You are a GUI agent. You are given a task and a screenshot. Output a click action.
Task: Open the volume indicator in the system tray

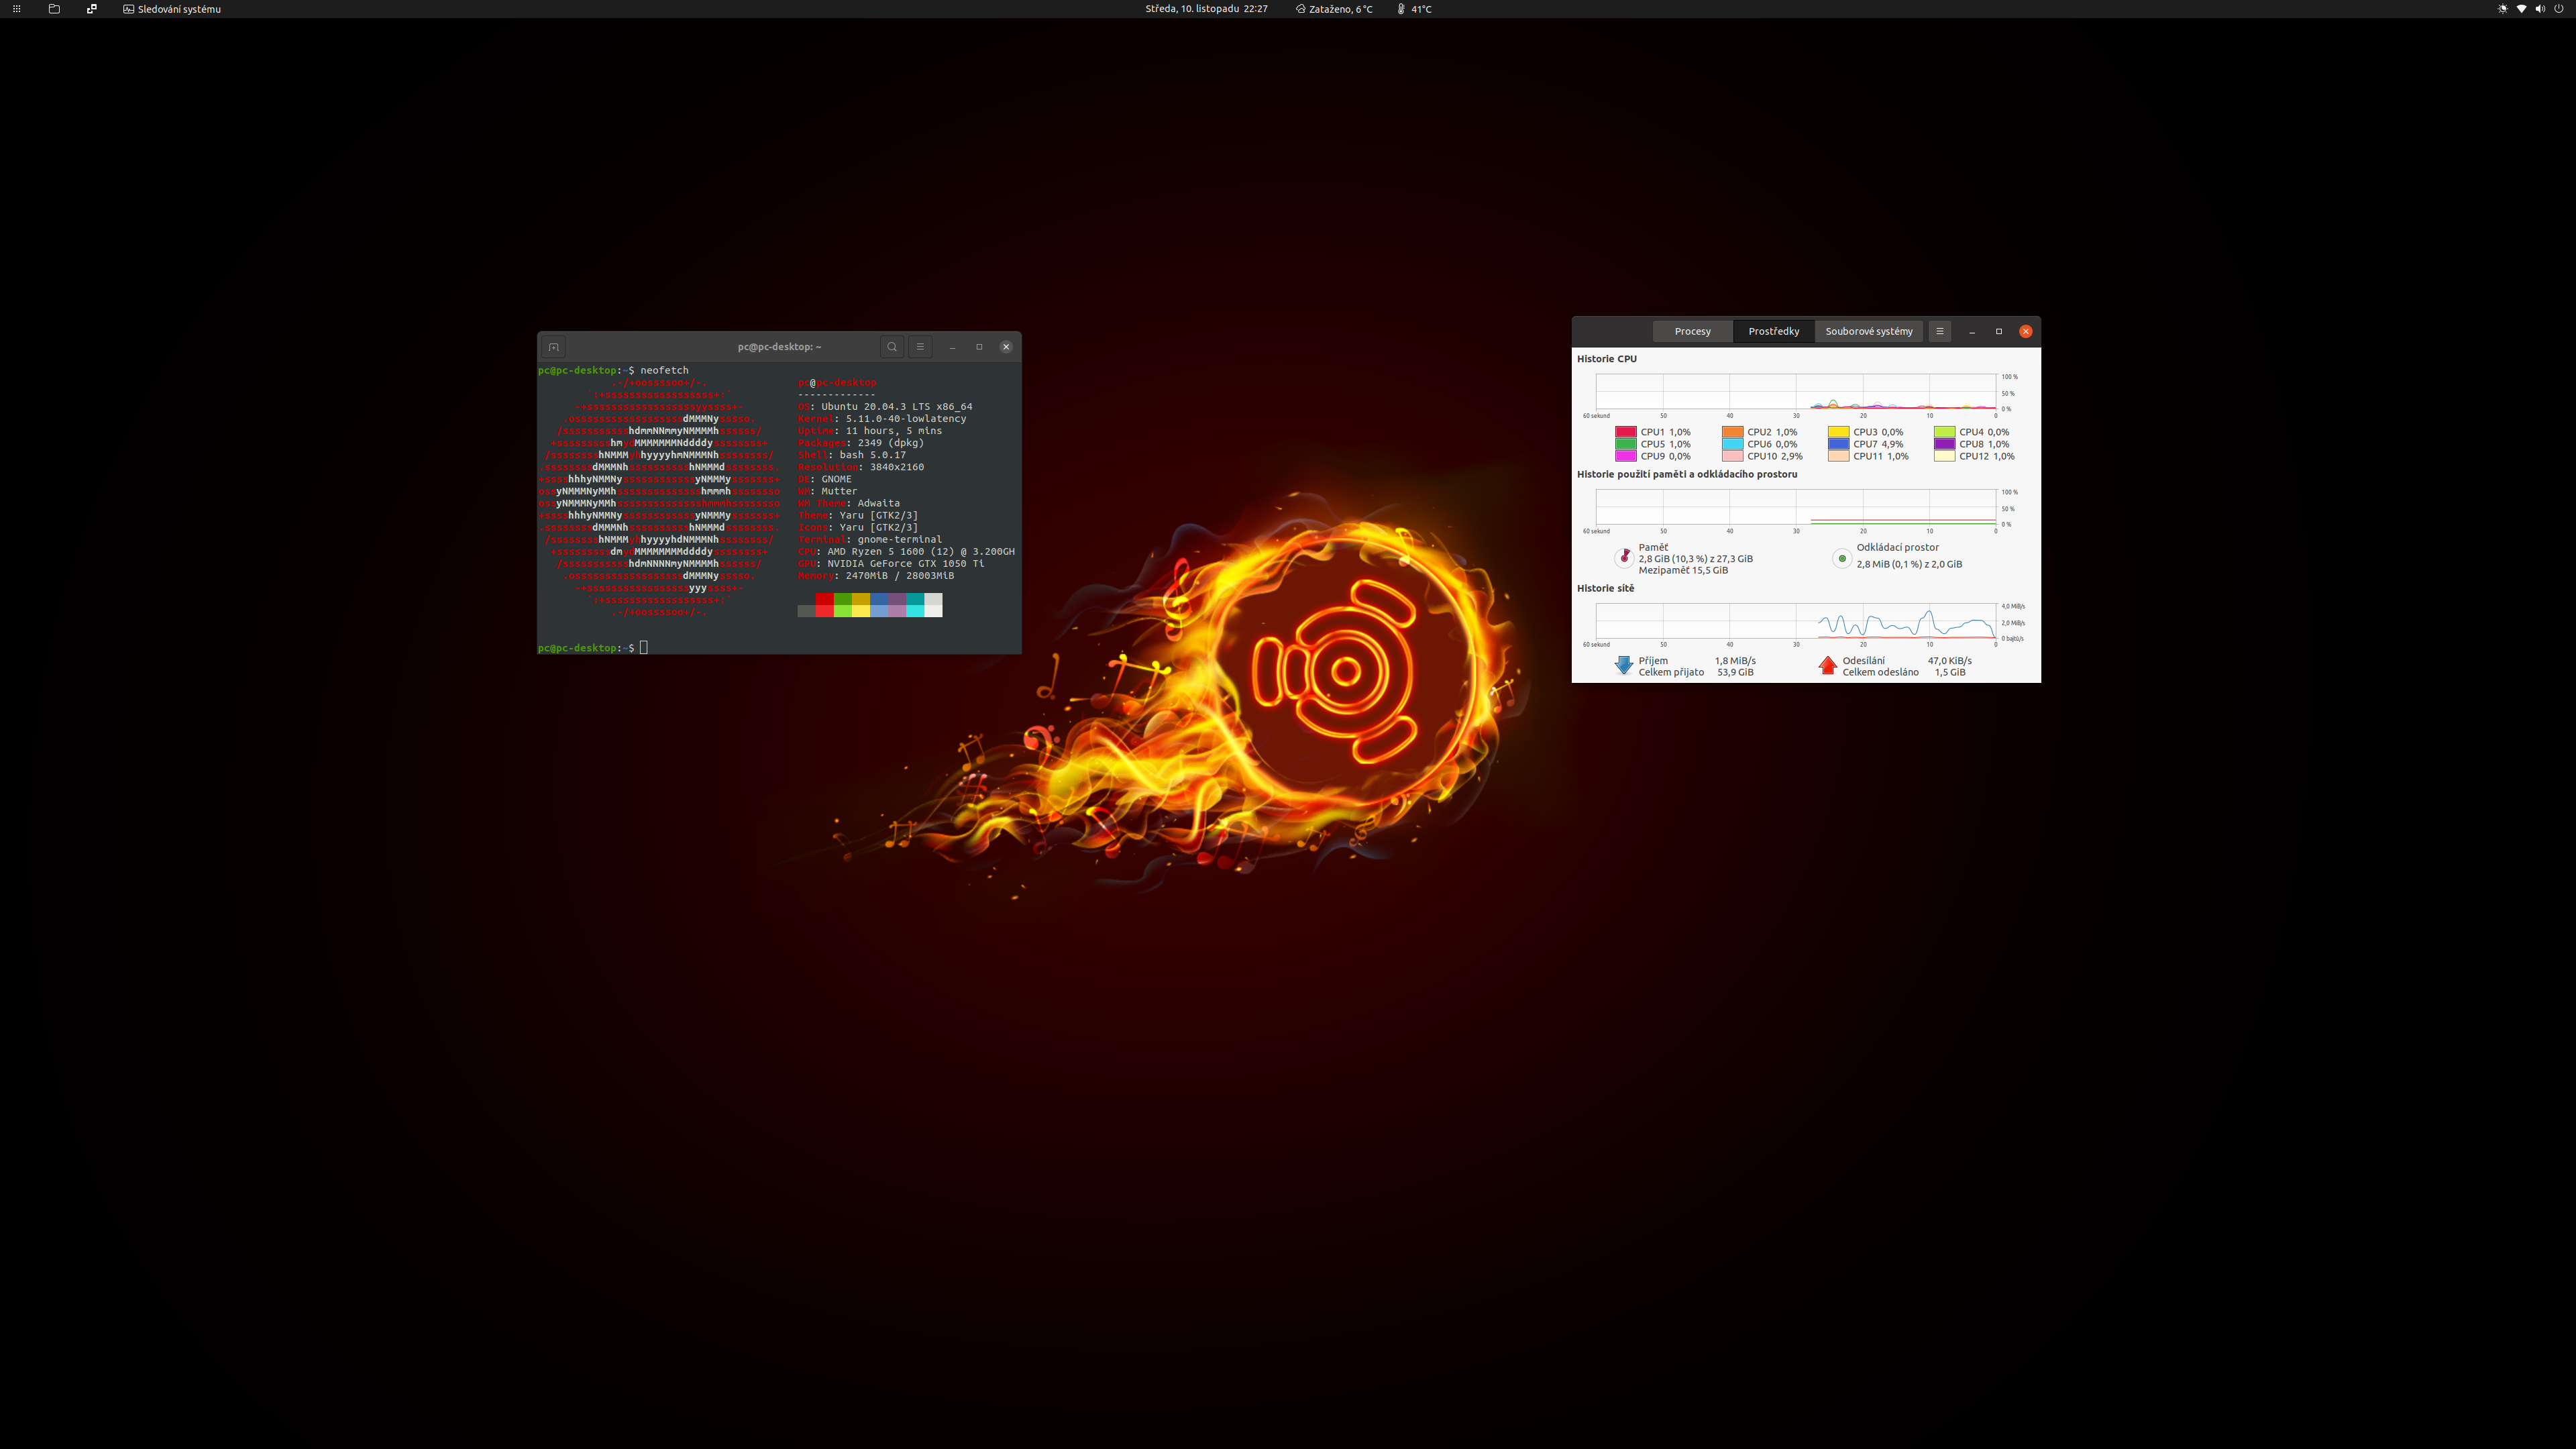(x=2540, y=9)
